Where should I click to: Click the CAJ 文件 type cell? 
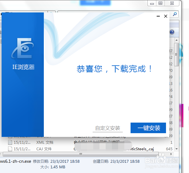[44, 149]
